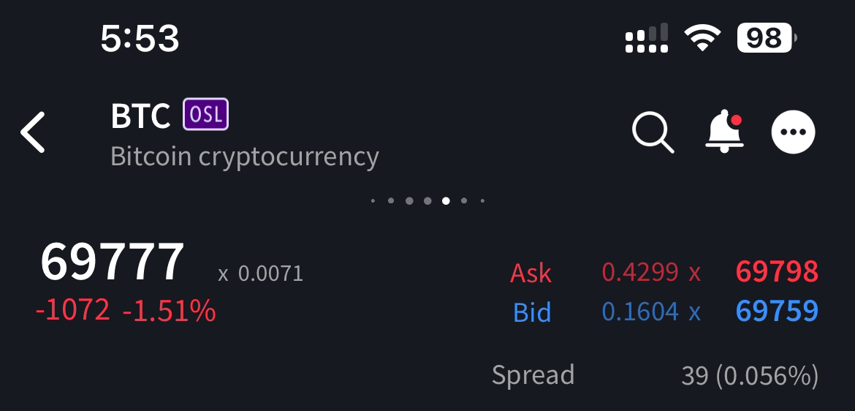Tap the -1.51% change value

point(170,311)
